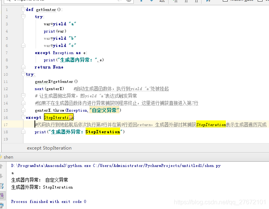
Task: Click 'Process finished with exit code 0' text
Action: 48,202
